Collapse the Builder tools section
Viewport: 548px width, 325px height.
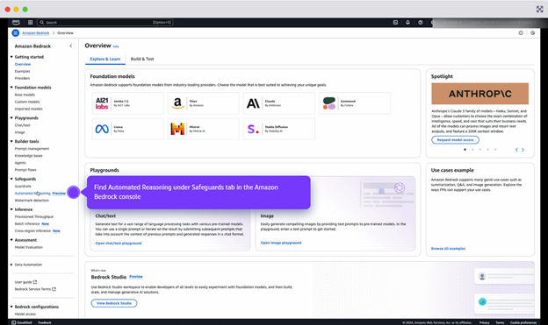pos(11,141)
